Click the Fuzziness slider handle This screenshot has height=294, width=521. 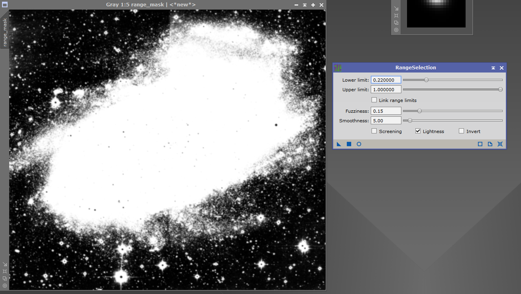coord(419,111)
